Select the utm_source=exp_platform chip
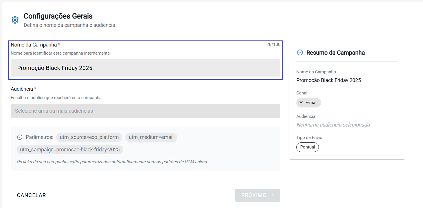The image size is (423, 208). 89,137
